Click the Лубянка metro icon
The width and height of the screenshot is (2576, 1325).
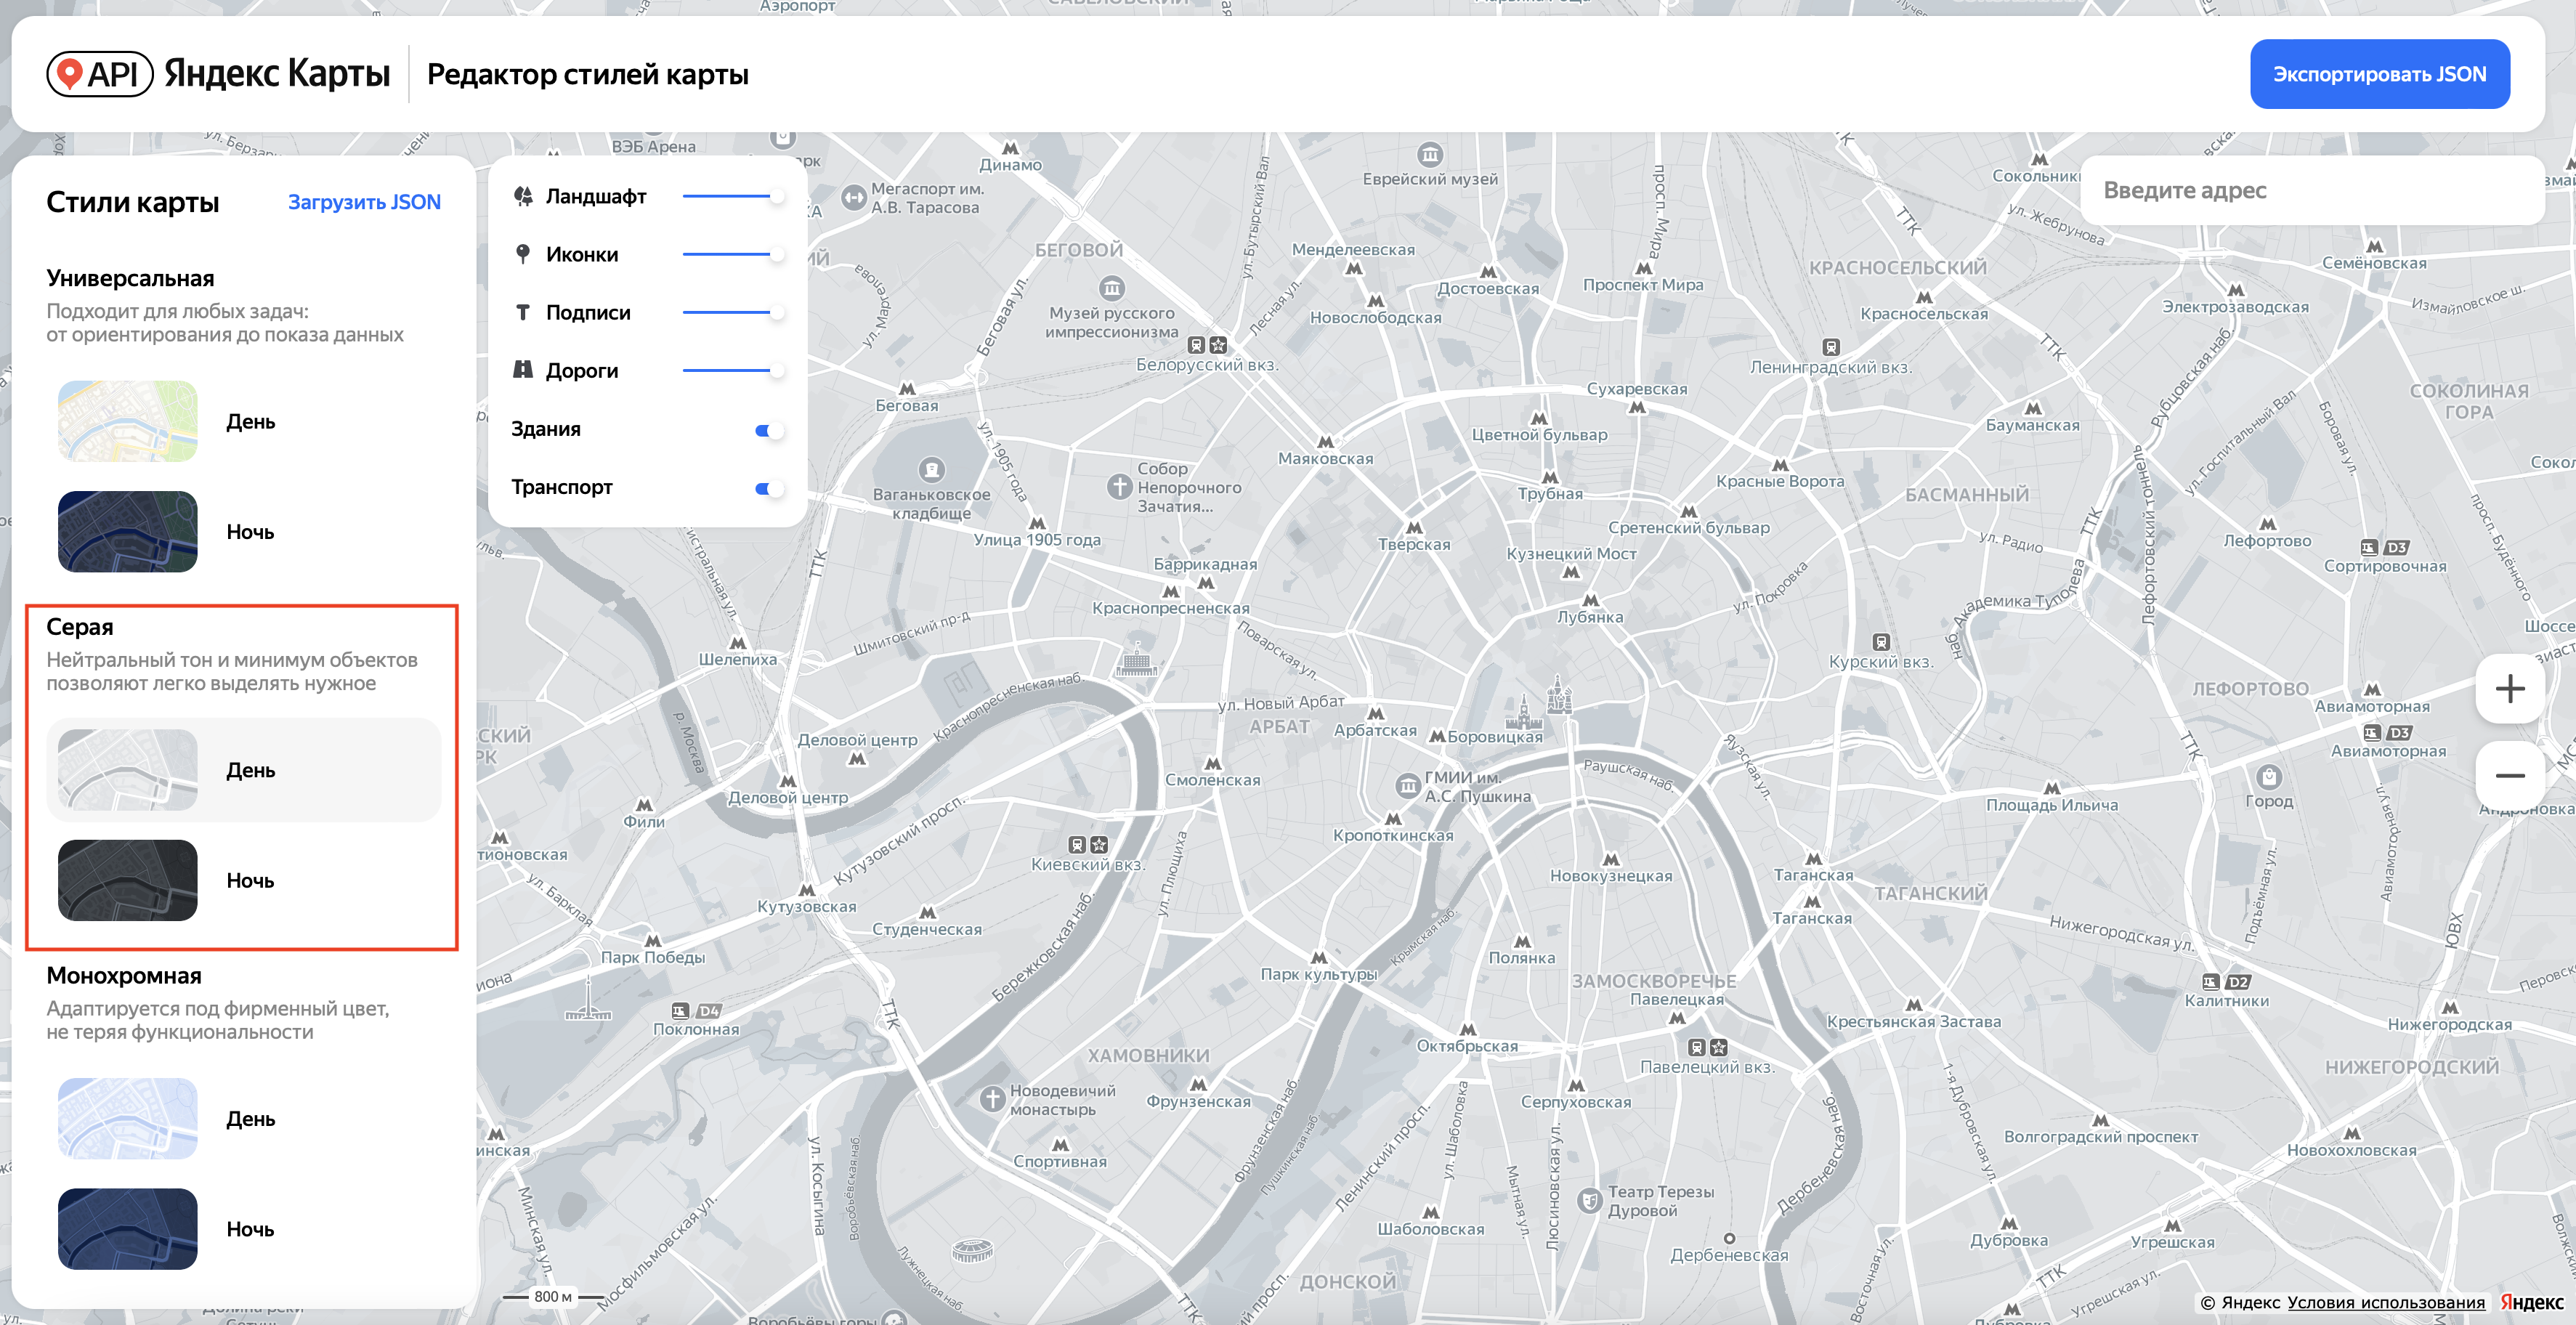coord(1590,600)
